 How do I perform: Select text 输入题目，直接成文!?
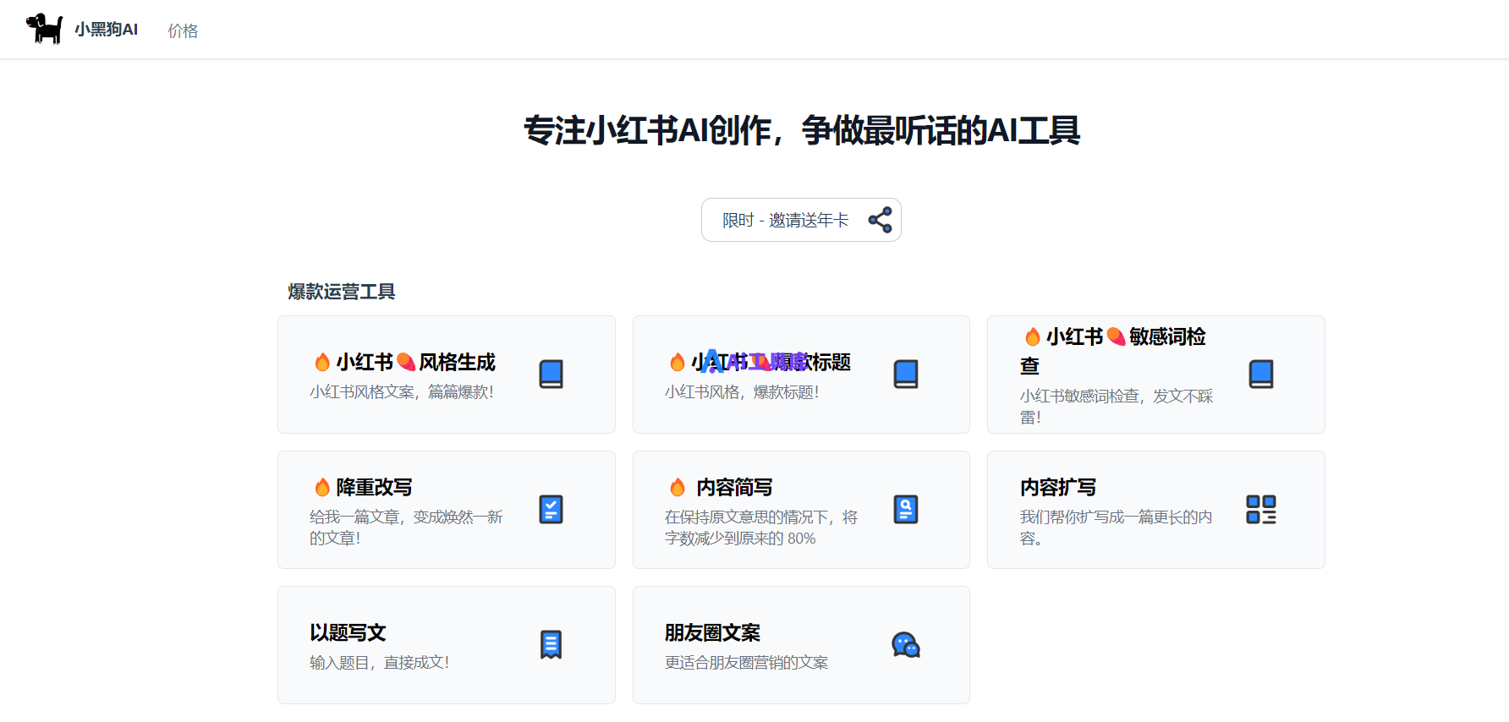pos(380,662)
